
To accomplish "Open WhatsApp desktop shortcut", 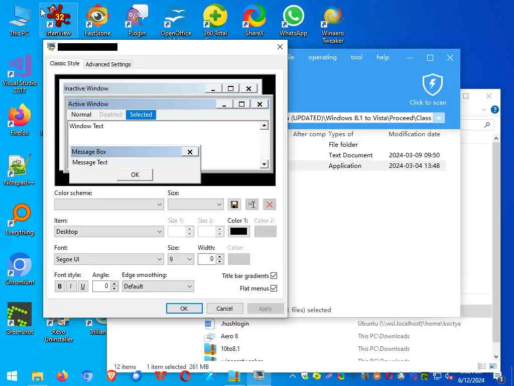I will tap(293, 20).
